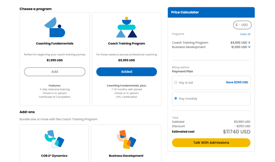
Task: Remove Coach Training Program with its X icon
Action: (249, 43)
